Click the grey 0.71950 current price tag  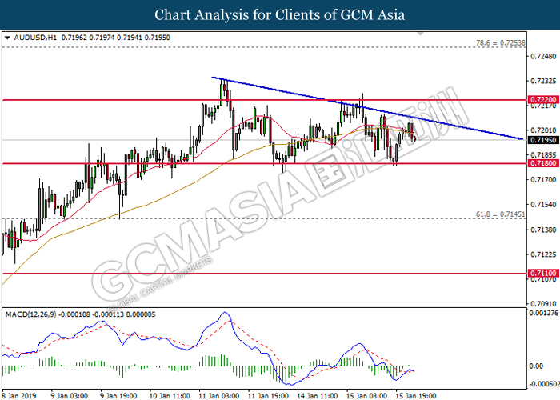click(x=540, y=140)
